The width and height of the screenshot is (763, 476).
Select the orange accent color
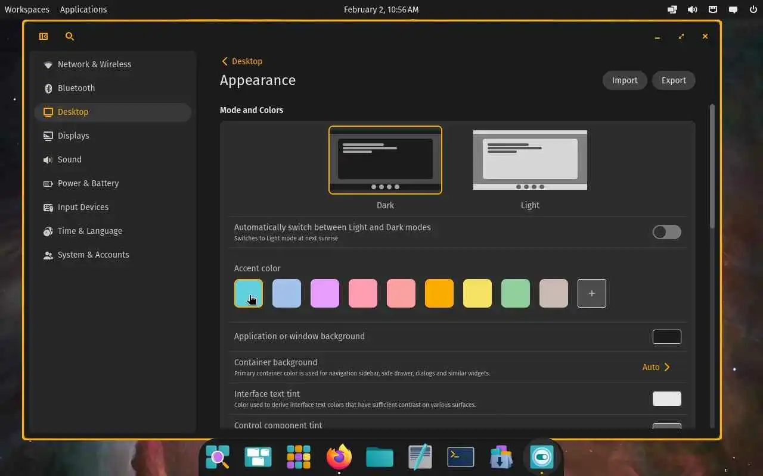point(439,293)
